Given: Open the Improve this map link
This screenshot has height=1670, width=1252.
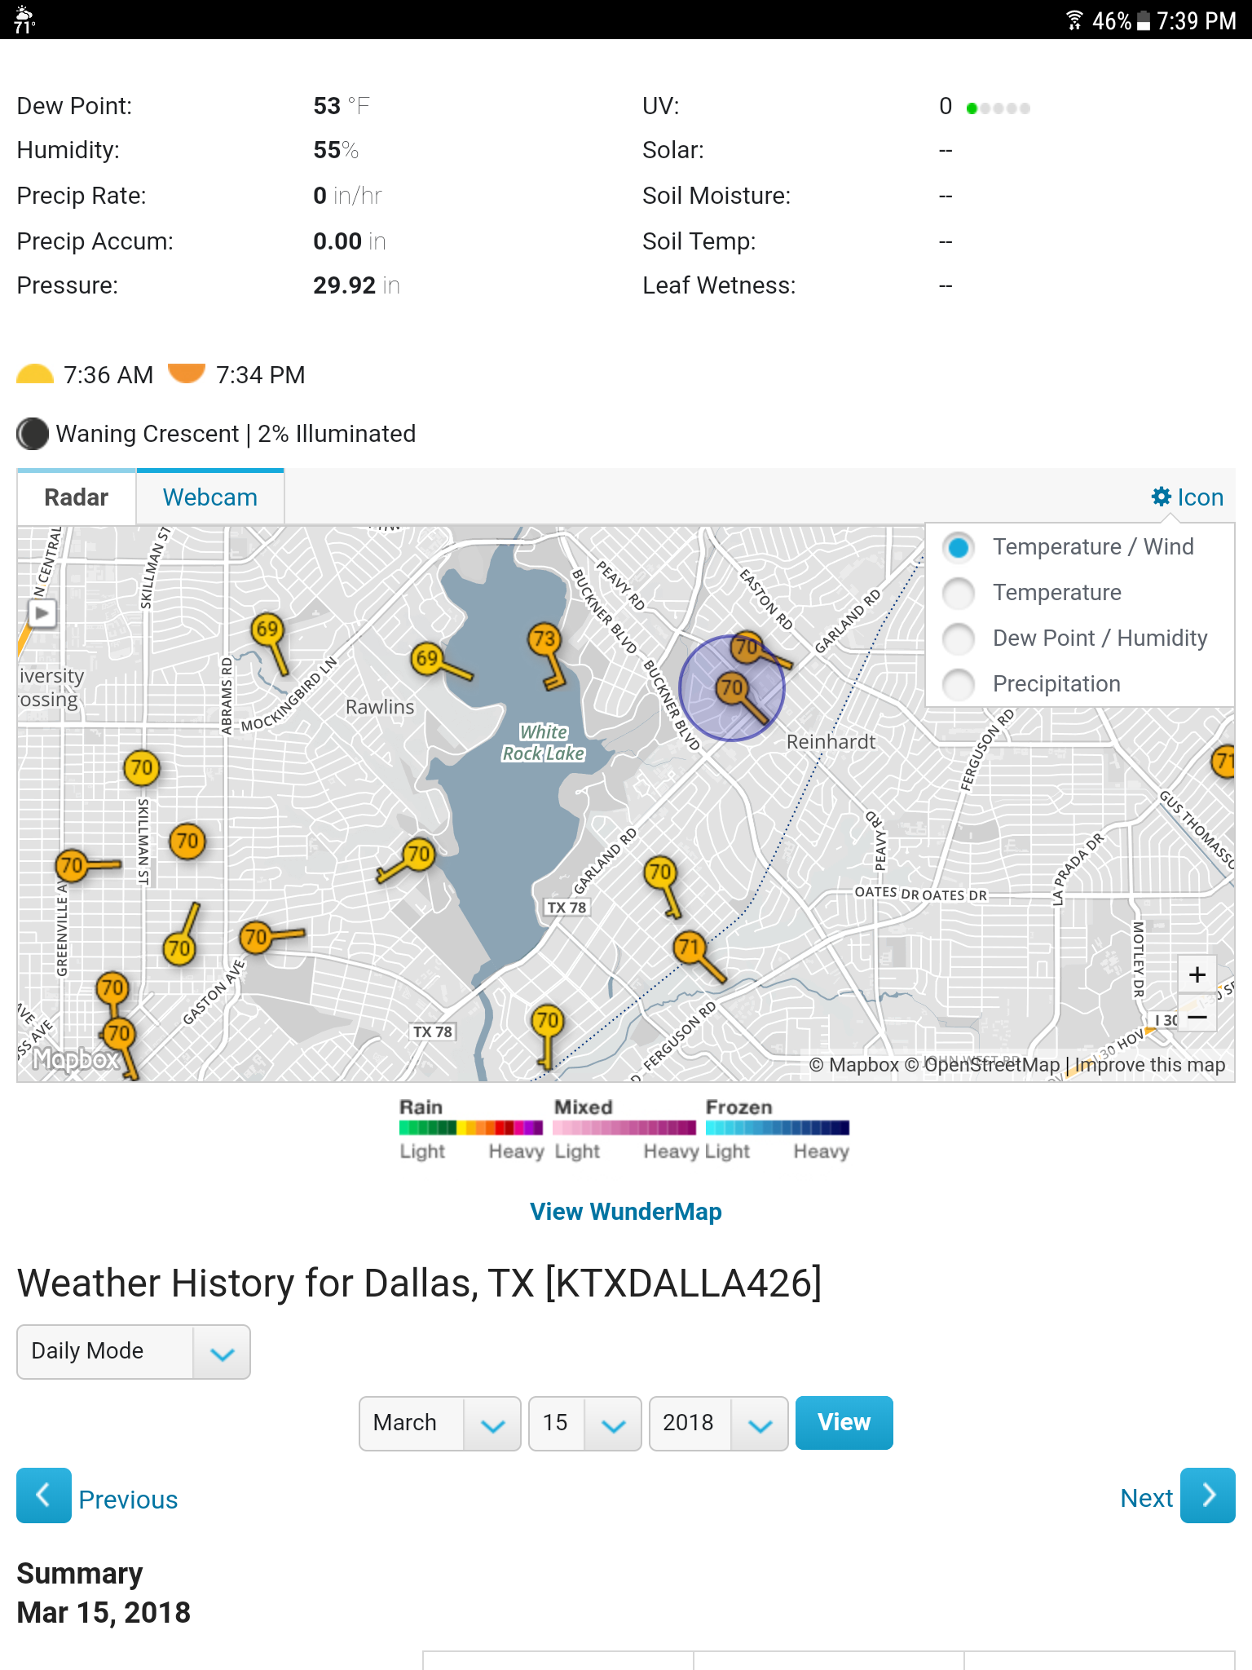Looking at the screenshot, I should pyautogui.click(x=1150, y=1065).
